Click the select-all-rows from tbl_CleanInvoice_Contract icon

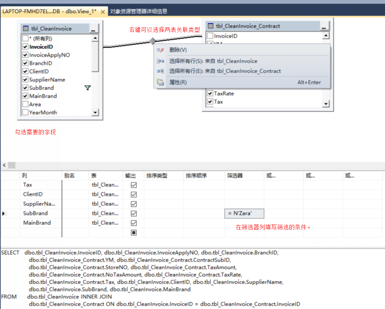[160, 71]
